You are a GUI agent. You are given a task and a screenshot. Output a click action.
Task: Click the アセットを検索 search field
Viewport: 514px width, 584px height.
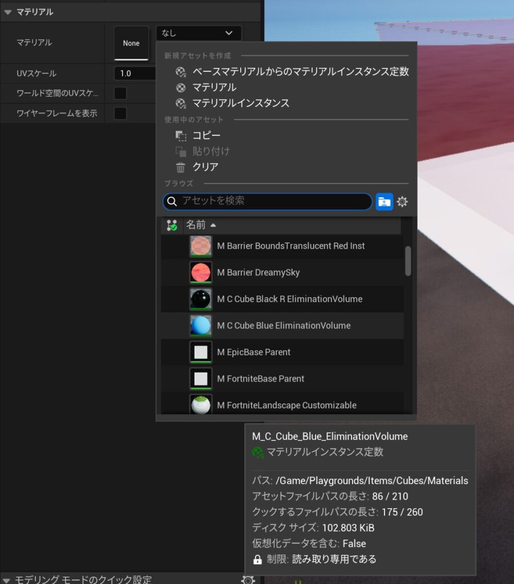[274, 201]
